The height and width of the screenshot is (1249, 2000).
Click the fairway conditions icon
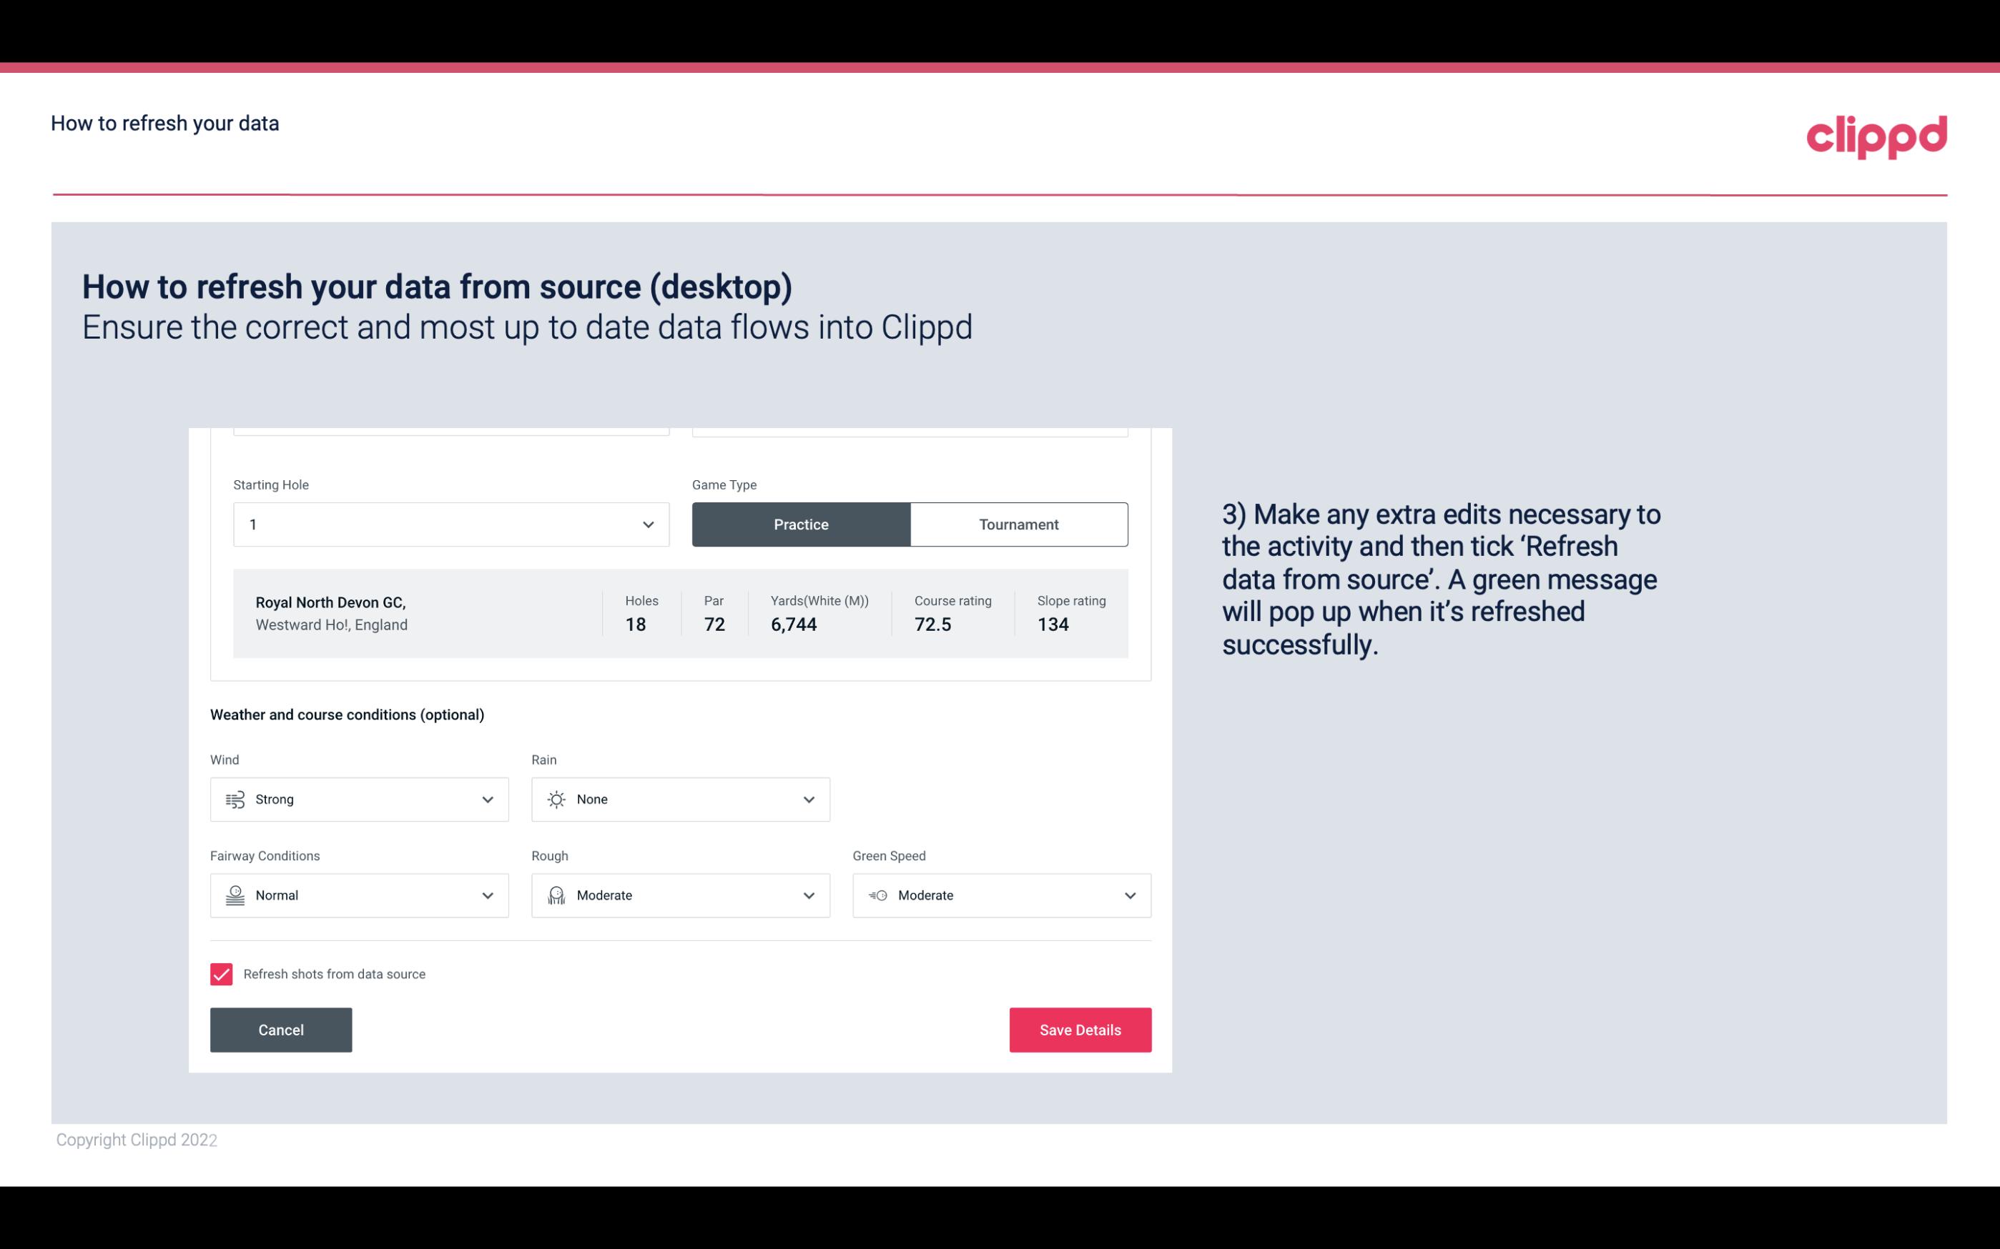(x=235, y=895)
